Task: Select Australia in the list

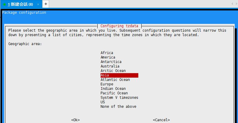Action: (x=110, y=66)
